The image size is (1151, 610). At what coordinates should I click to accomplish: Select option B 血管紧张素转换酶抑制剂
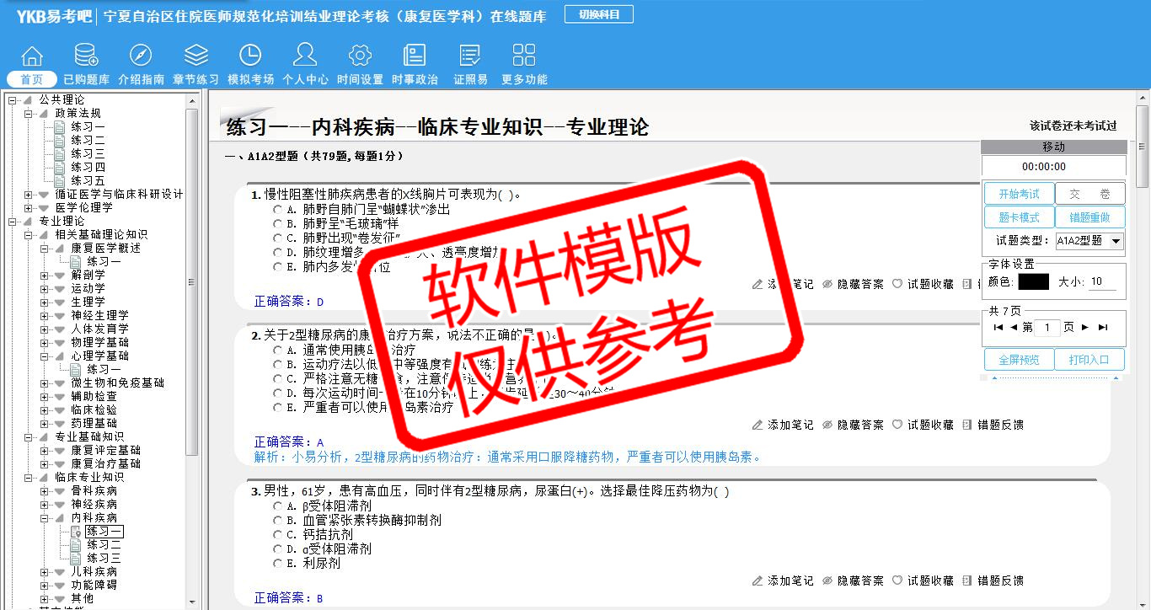tap(278, 521)
